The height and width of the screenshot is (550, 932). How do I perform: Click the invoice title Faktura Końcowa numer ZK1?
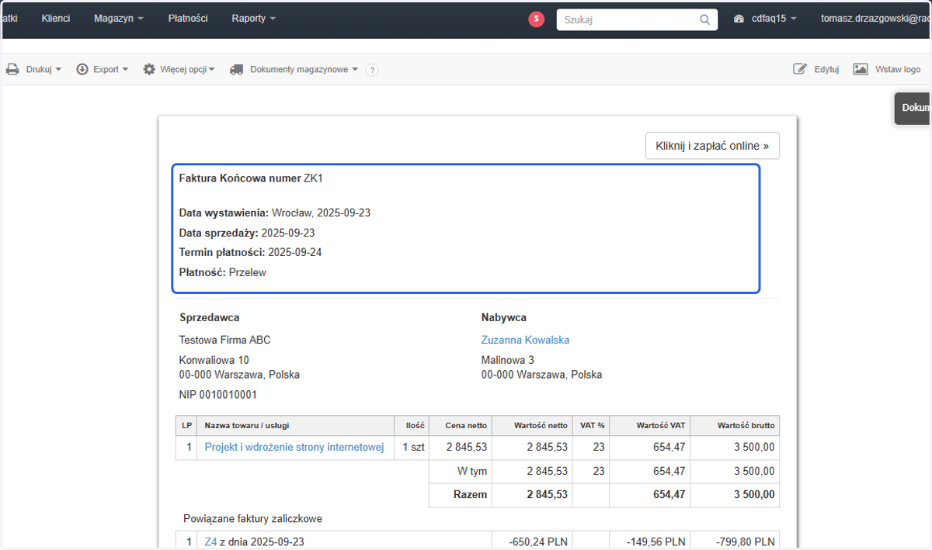click(x=251, y=178)
